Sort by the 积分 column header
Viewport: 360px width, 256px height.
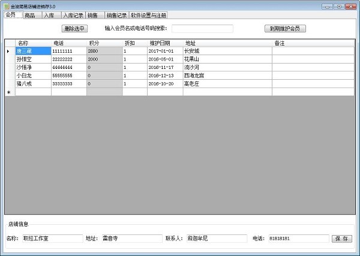pos(104,43)
